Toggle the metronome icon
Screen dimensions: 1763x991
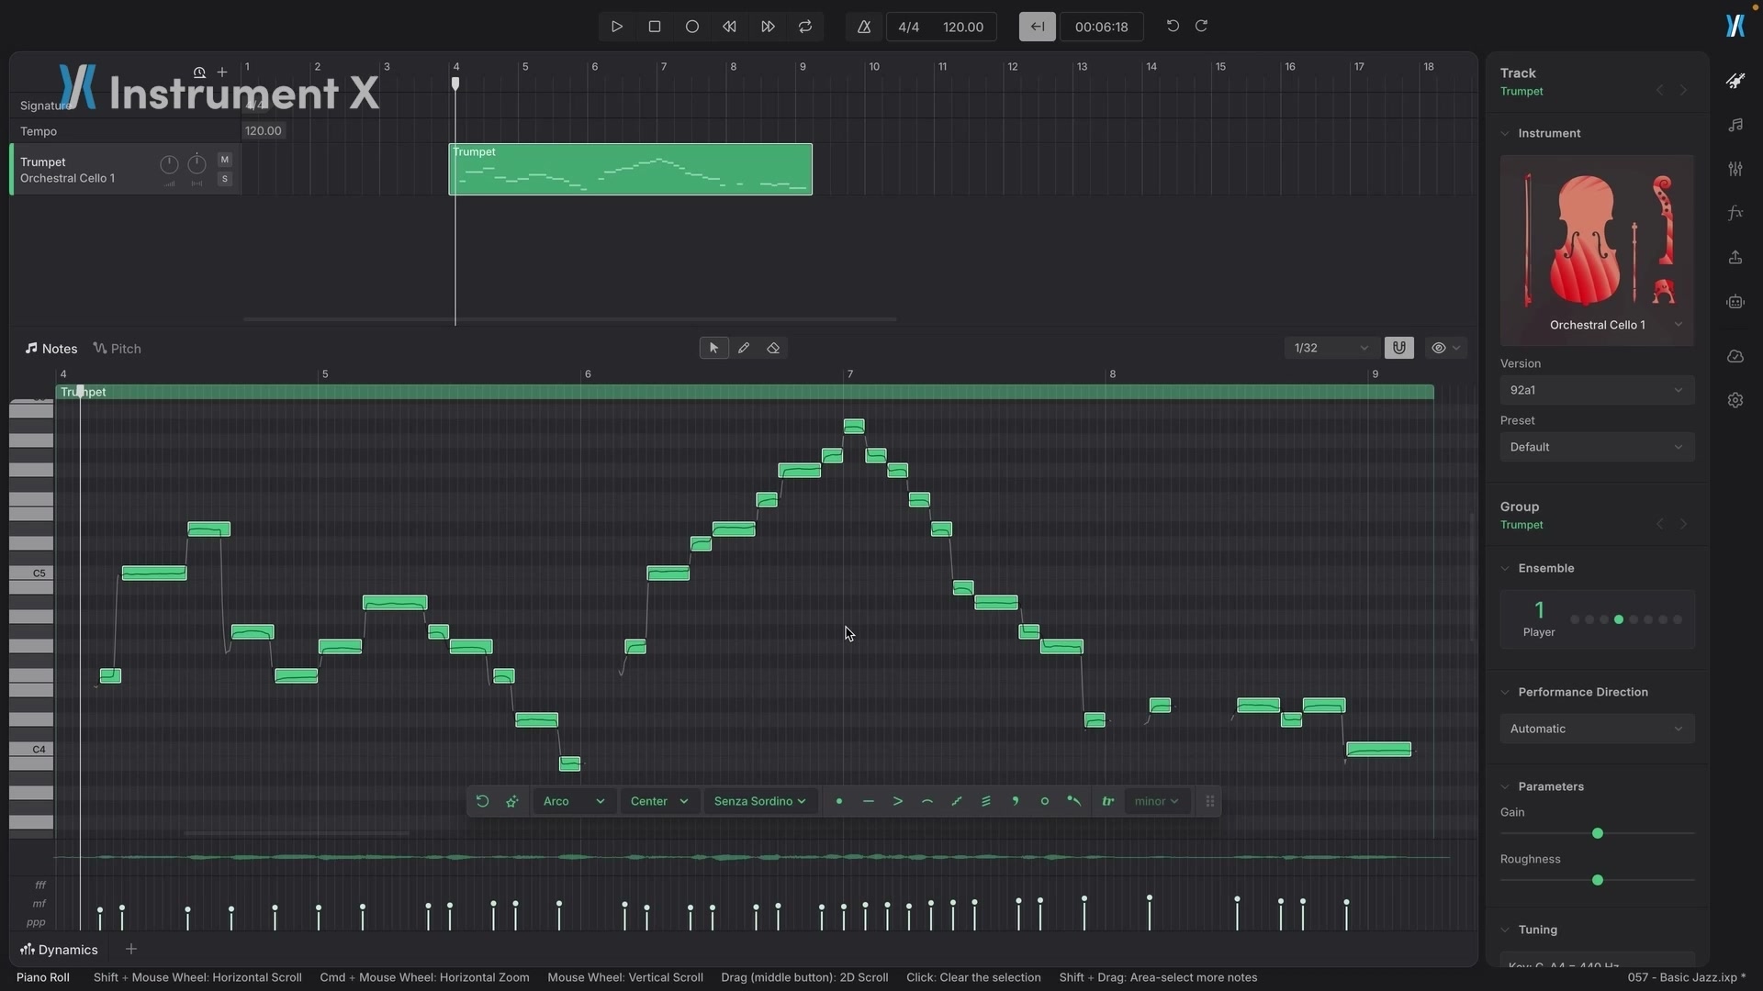tap(864, 27)
